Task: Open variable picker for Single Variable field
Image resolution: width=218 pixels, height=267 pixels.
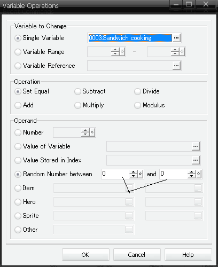Action: [176, 38]
